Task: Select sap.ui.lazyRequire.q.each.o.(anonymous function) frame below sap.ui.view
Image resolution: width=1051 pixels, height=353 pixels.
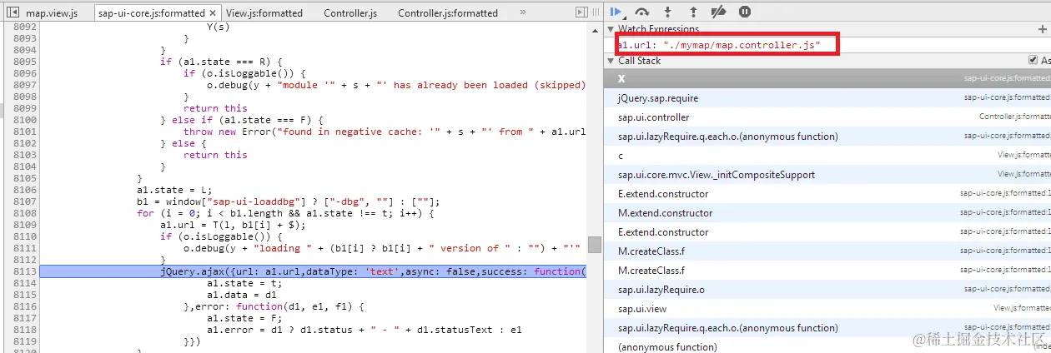Action: pos(827,327)
